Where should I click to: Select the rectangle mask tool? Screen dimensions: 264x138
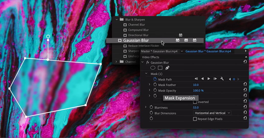160,68
